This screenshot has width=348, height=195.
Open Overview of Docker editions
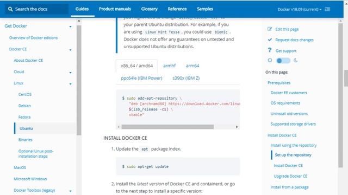point(33,38)
